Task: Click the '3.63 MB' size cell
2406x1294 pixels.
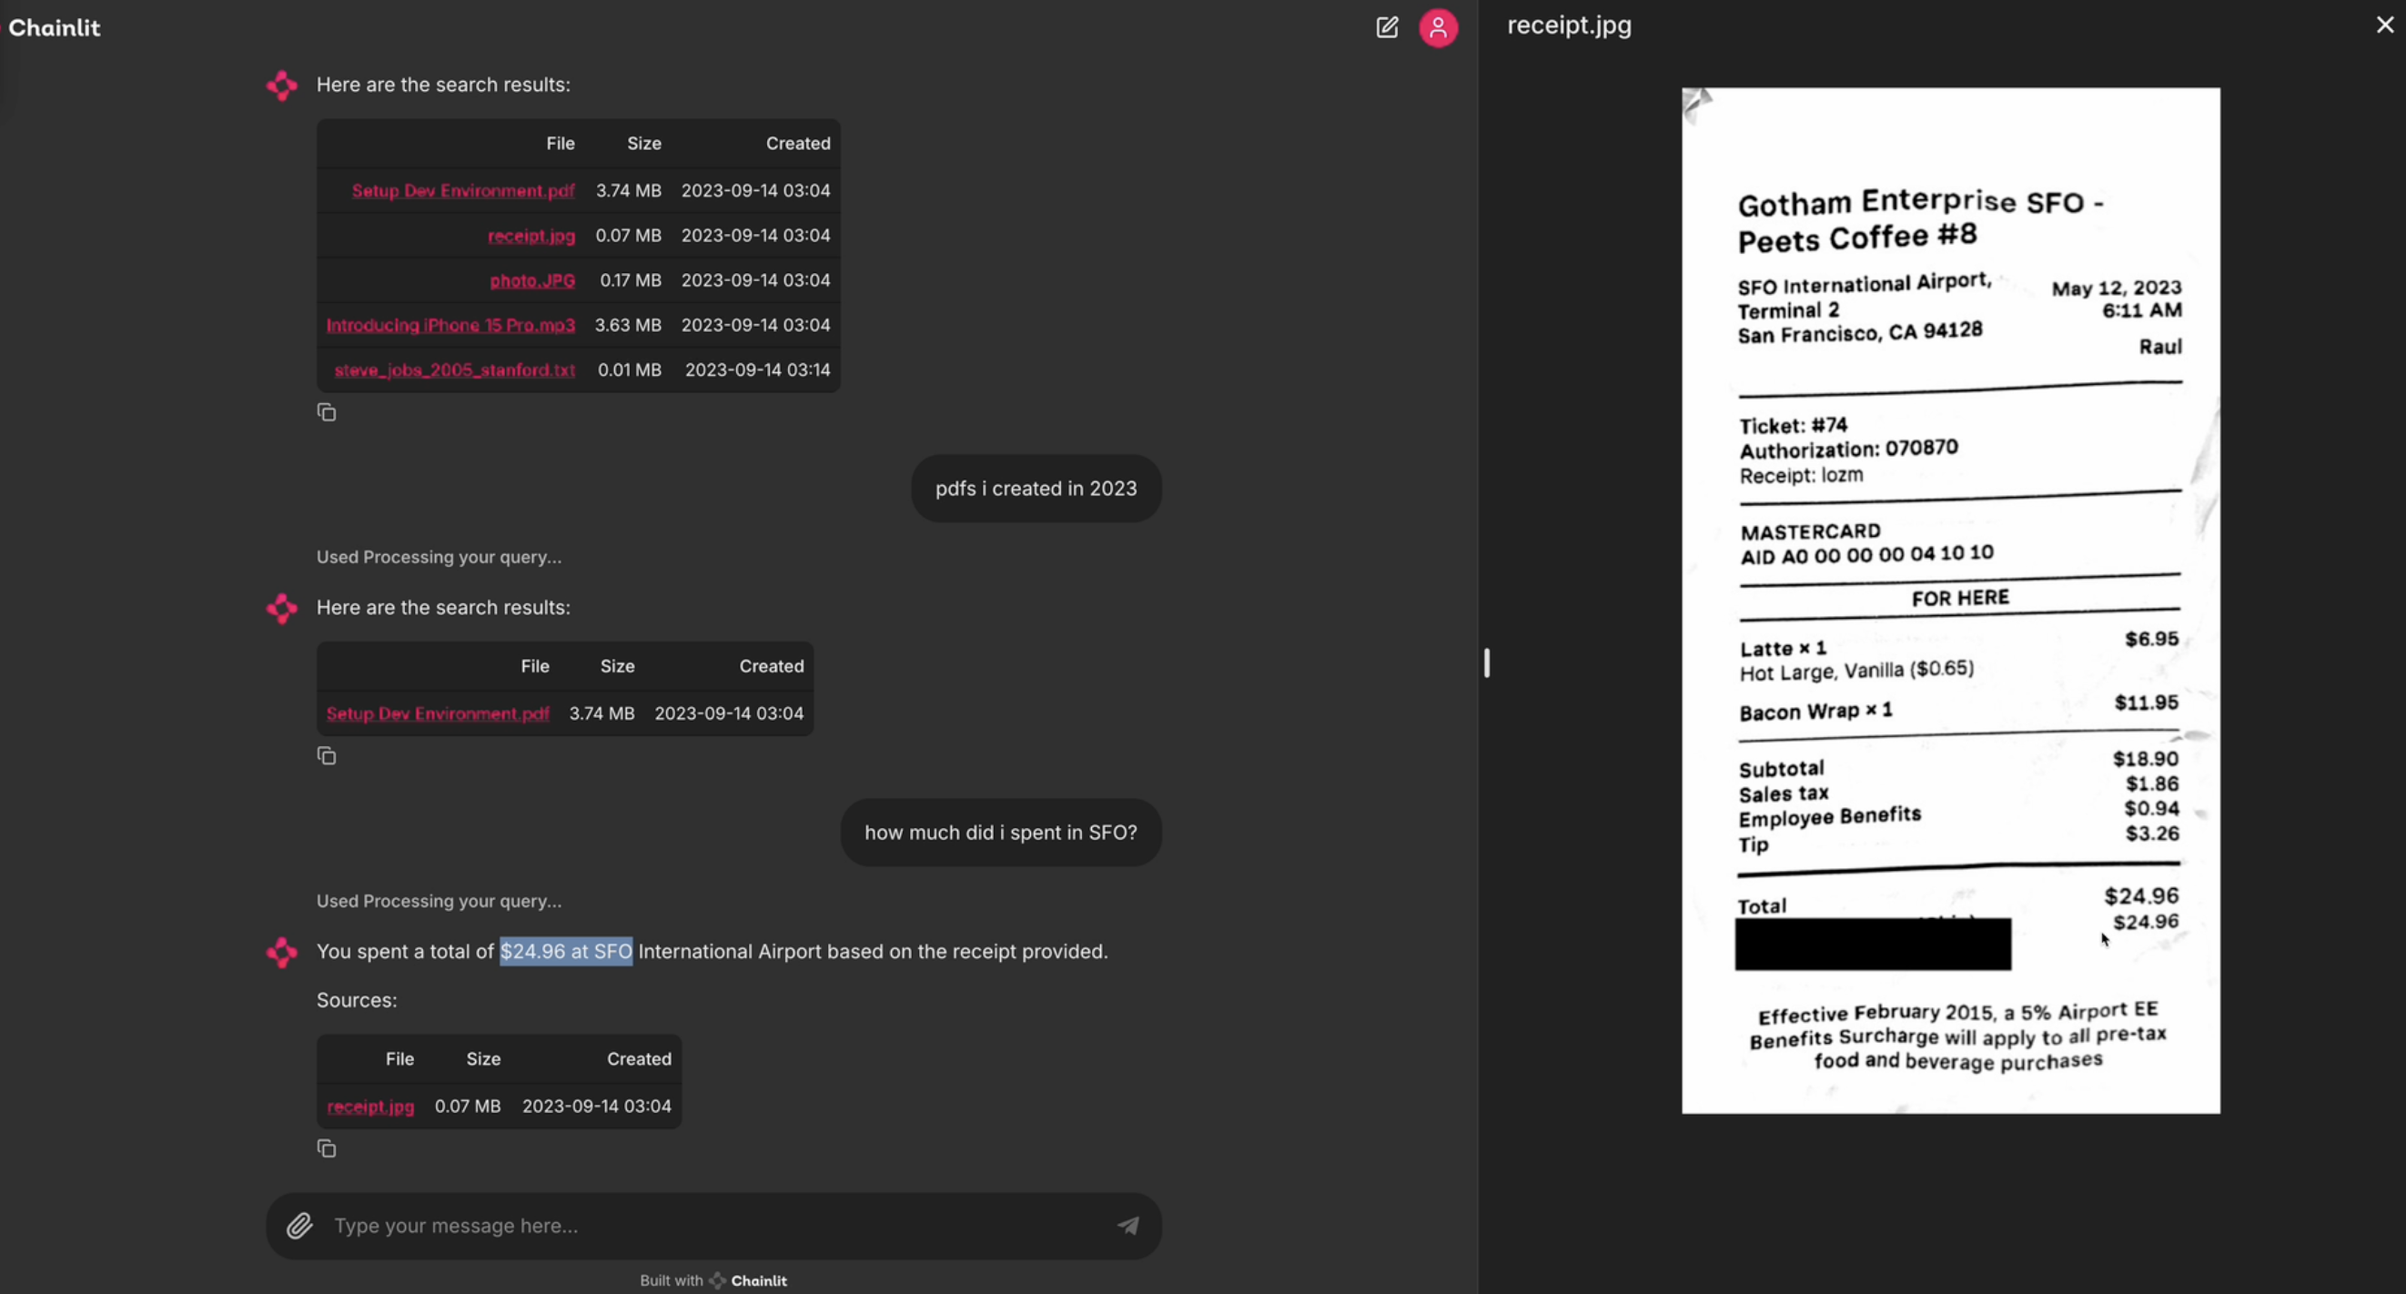Action: tap(628, 325)
